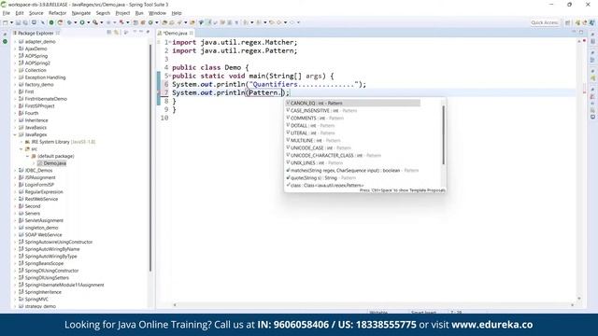Open the Refactor menu

tap(58, 13)
